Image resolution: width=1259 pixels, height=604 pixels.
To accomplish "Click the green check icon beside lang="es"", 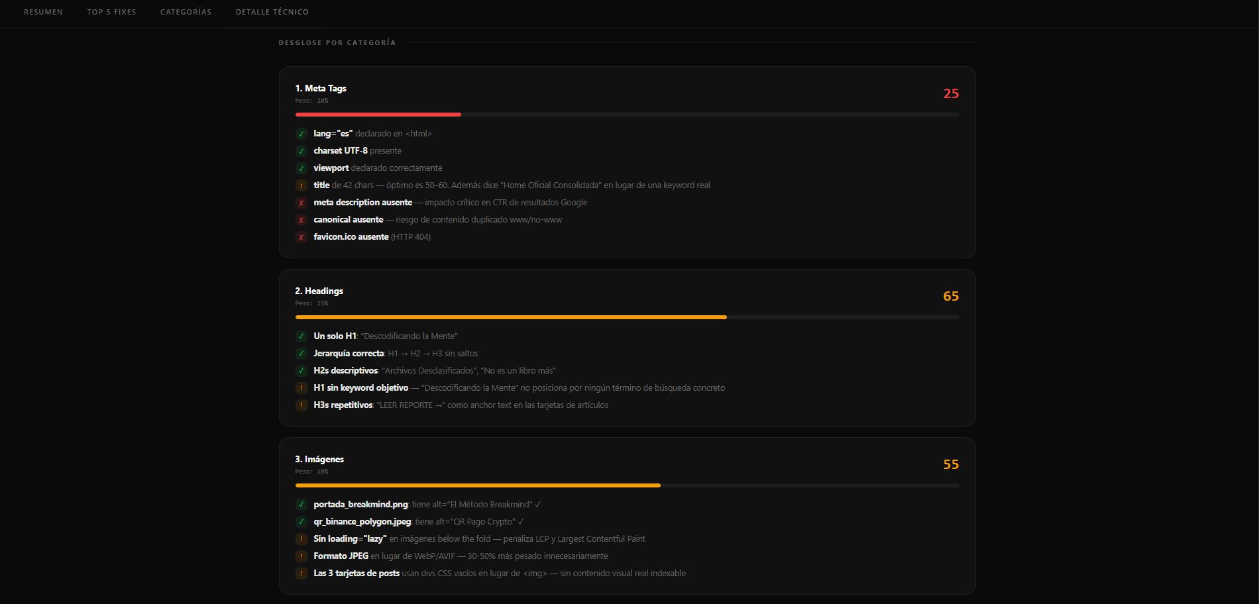I will (301, 134).
